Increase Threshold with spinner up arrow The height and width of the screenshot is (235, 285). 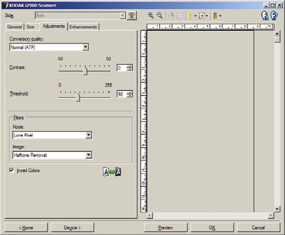click(130, 92)
